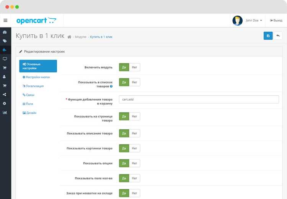Click the blue save button icon
The height and width of the screenshot is (199, 287).
268,36
